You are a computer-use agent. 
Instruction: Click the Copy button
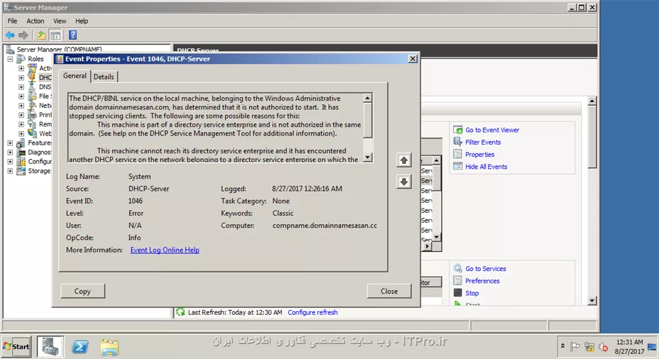[82, 291]
